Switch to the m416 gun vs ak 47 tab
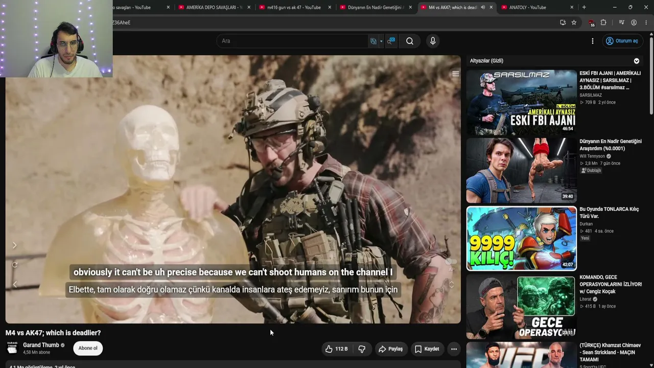This screenshot has height=368, width=654. pos(294,7)
